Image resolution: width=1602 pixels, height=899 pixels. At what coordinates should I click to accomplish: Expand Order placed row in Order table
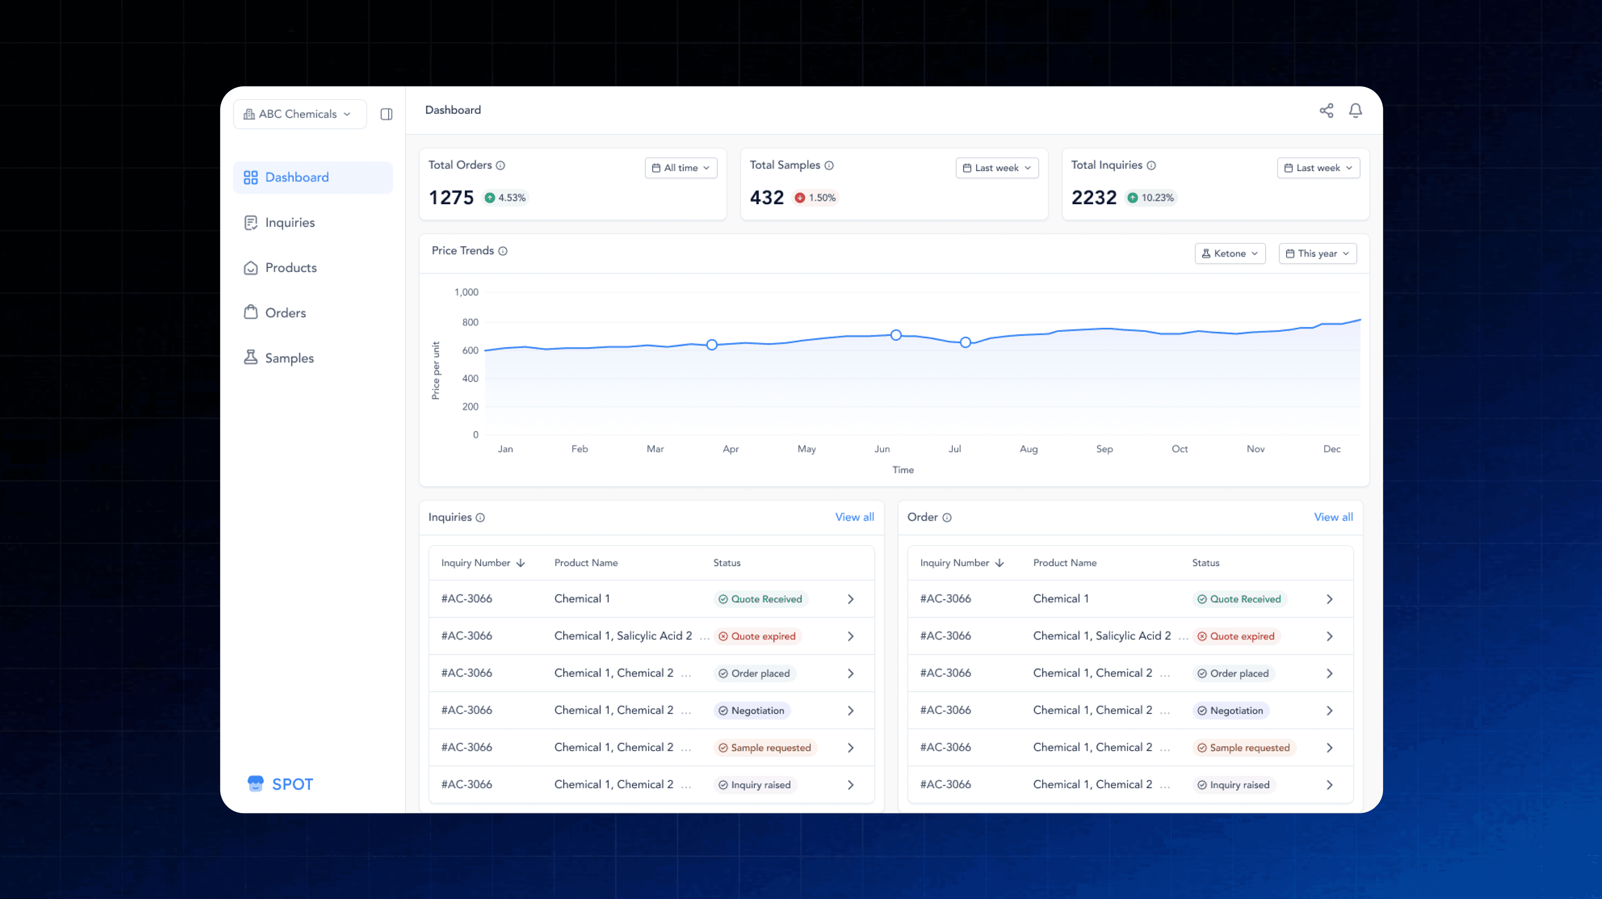(x=1330, y=674)
